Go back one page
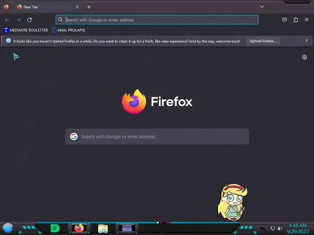Image resolution: width=314 pixels, height=235 pixels. pyautogui.click(x=7, y=20)
